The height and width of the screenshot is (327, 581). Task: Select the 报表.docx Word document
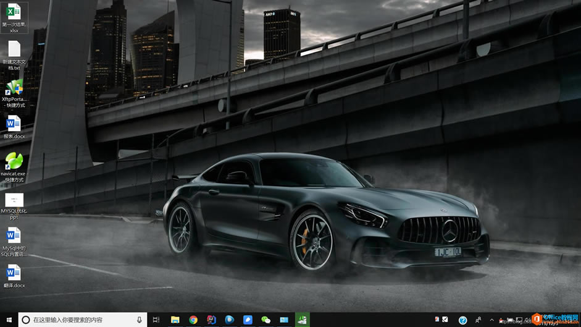pos(14,127)
